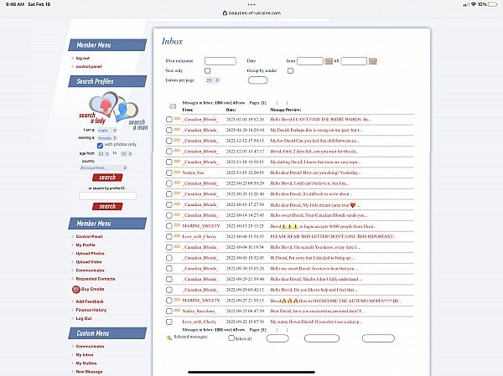
Task: Click the envelope icon next to Nastya_Nas message
Action: point(178,171)
